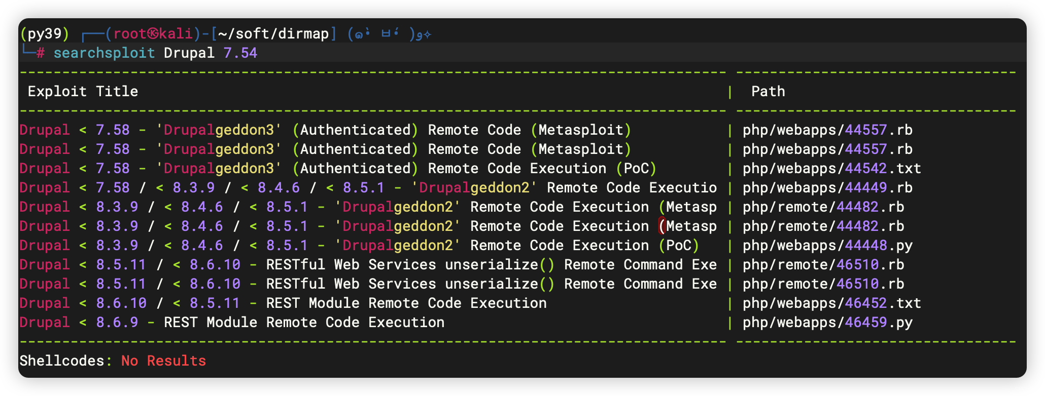This screenshot has height=396, width=1045.
Task: Select the php/webapps/44449.rb path
Action: [827, 188]
